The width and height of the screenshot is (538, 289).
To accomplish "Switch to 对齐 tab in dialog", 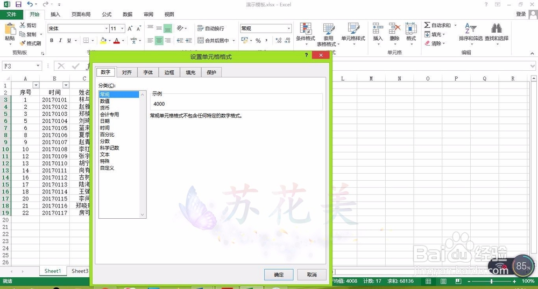I will point(126,72).
